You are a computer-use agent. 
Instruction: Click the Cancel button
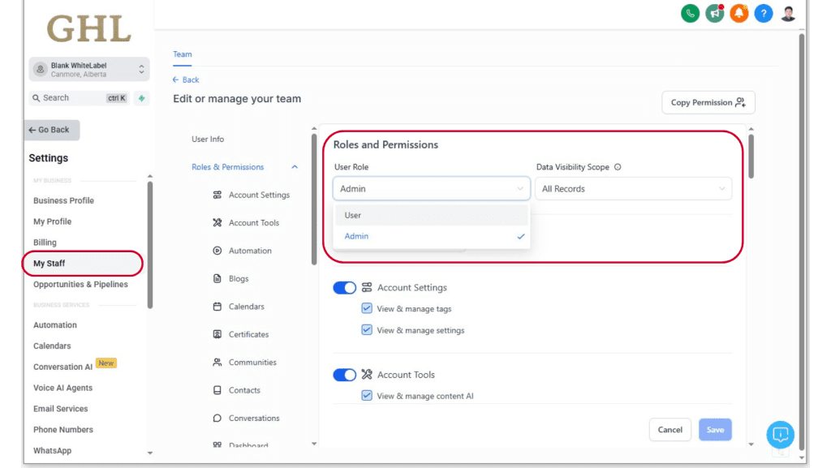click(x=670, y=430)
